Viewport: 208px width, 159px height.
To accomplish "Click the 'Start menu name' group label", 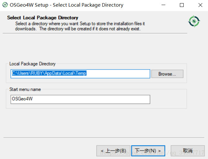I will (x=25, y=89).
